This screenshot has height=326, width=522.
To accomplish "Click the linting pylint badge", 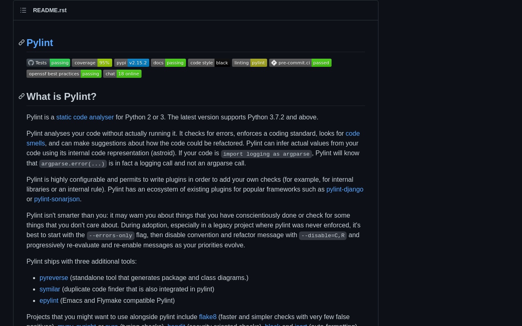I will [x=249, y=63].
